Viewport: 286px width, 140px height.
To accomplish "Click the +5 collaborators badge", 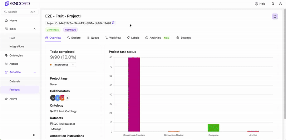I will (67, 98).
